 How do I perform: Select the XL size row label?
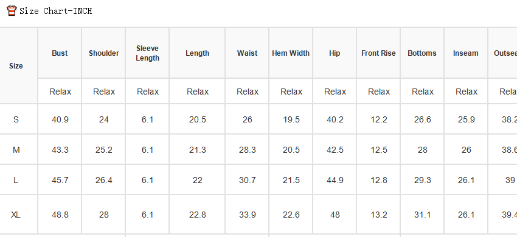point(16,215)
